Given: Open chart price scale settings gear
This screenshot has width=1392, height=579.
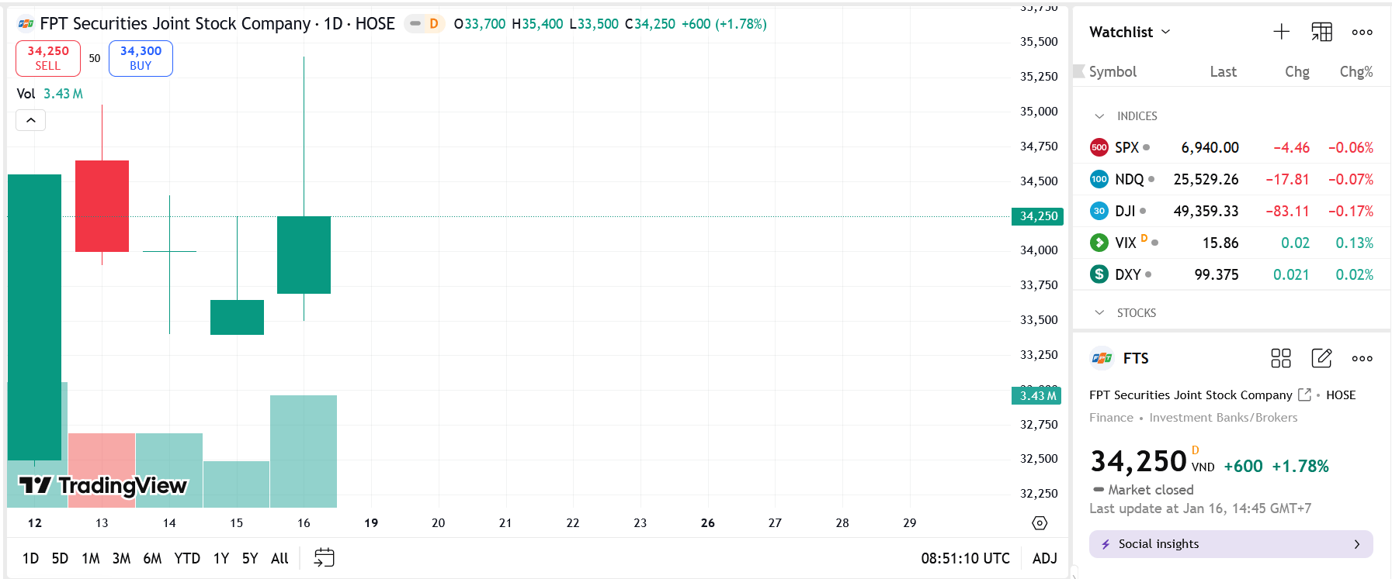Looking at the screenshot, I should coord(1040,523).
